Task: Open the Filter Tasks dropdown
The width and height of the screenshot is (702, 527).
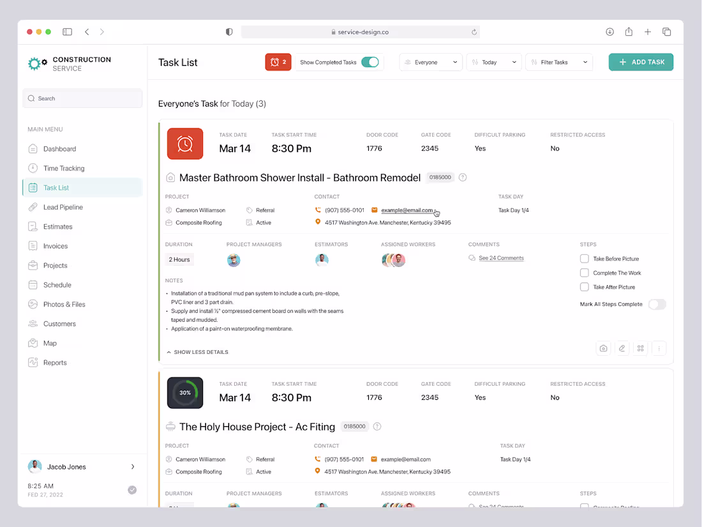Action: pyautogui.click(x=559, y=62)
